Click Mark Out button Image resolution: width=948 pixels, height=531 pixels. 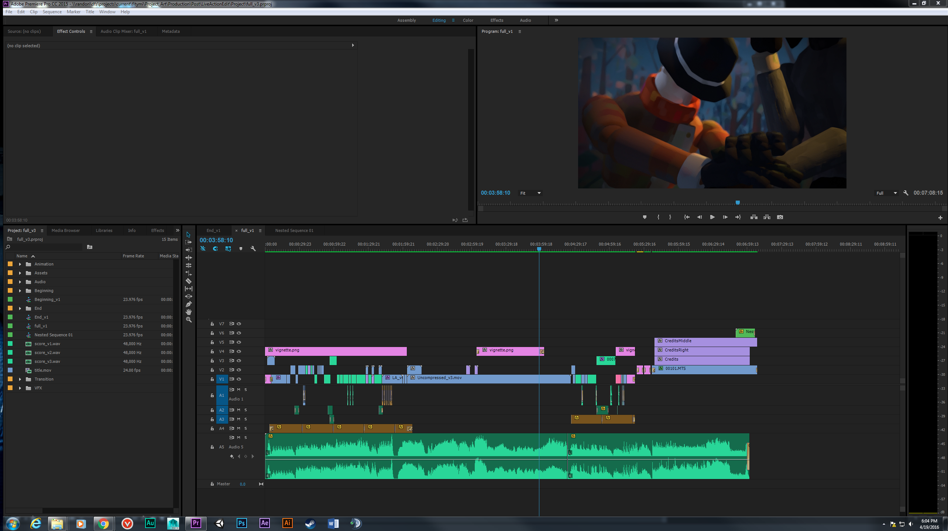pos(670,217)
